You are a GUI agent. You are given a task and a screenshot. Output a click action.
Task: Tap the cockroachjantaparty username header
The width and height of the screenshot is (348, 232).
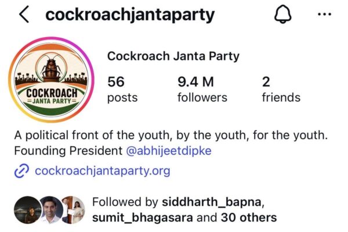pyautogui.click(x=130, y=15)
